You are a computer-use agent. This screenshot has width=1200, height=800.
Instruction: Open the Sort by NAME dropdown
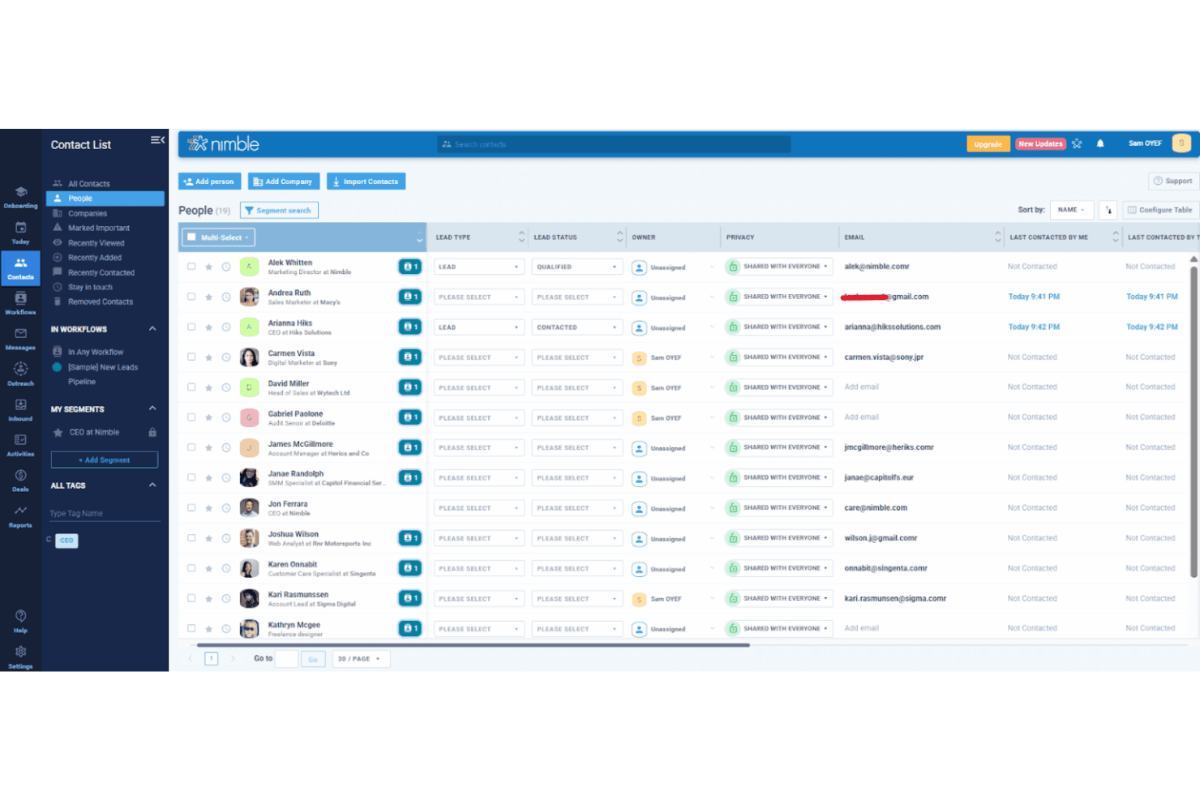[x=1071, y=210]
